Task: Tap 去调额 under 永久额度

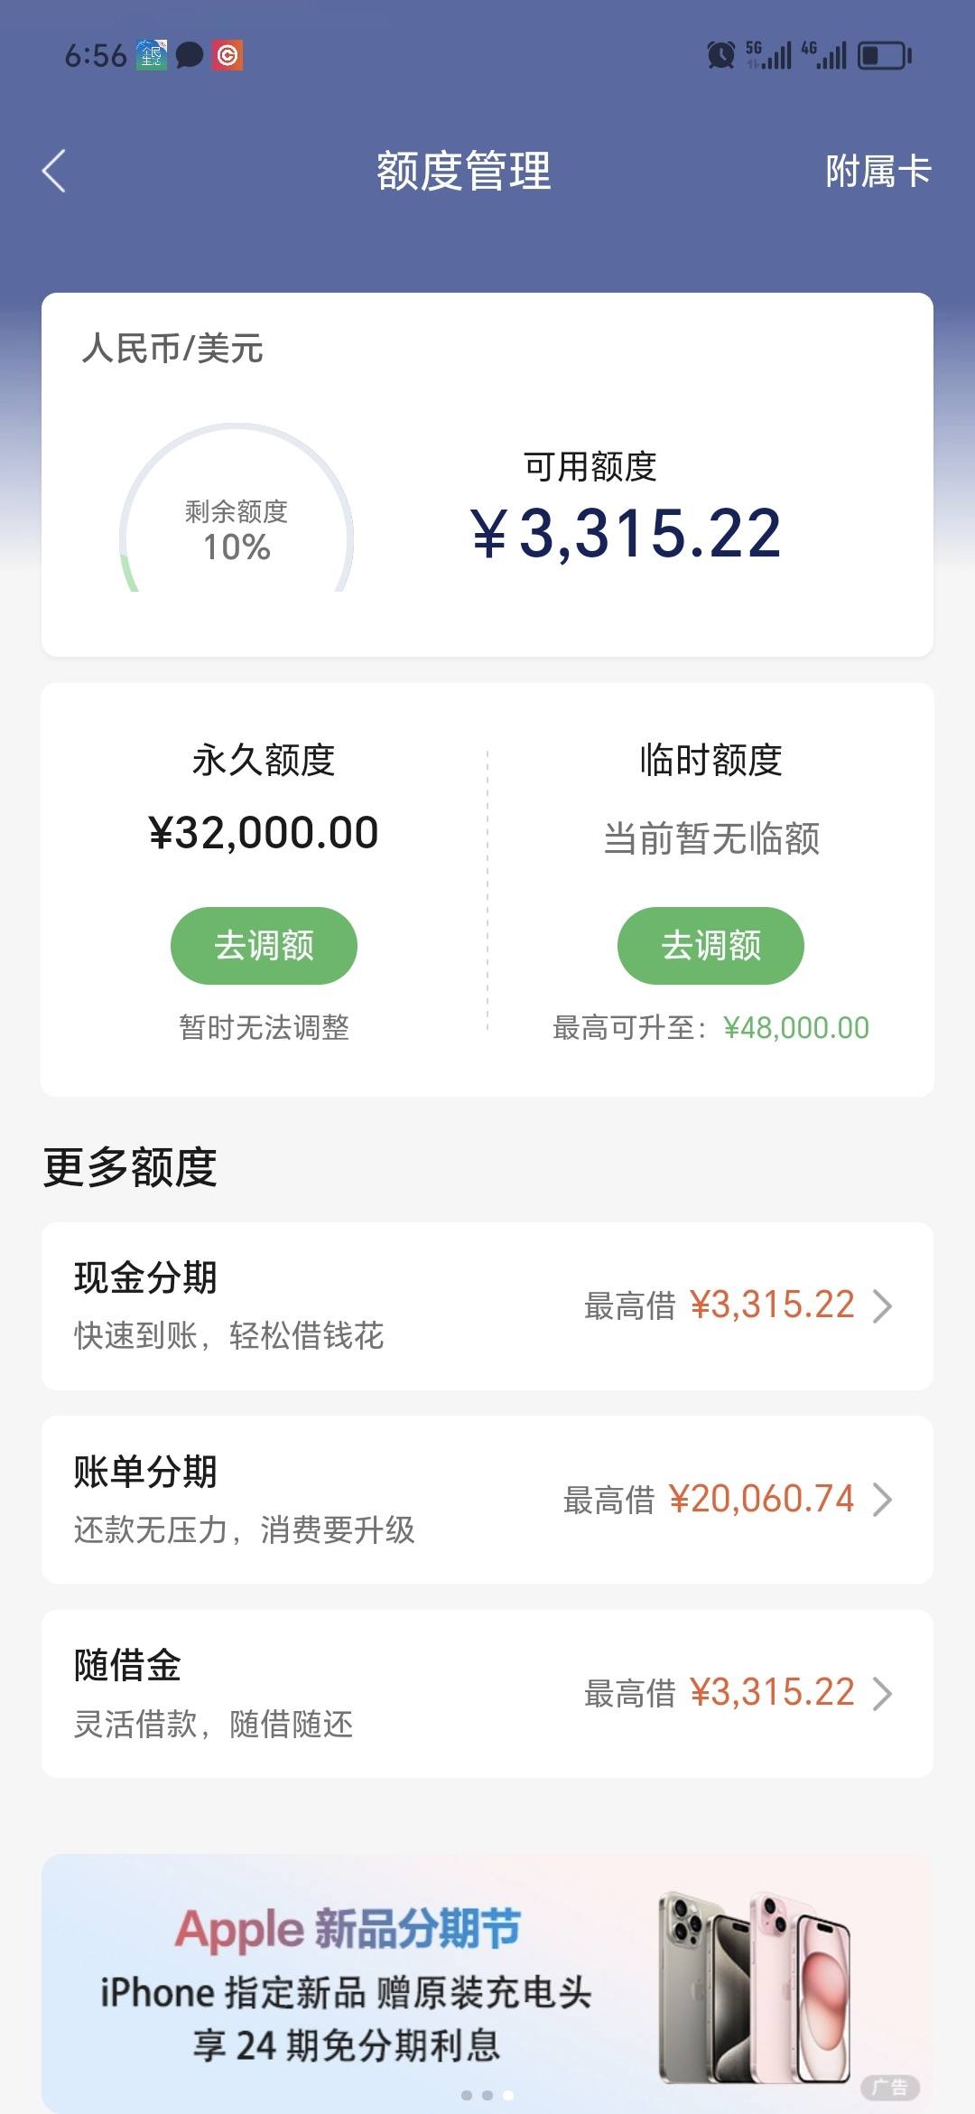Action: (x=264, y=945)
